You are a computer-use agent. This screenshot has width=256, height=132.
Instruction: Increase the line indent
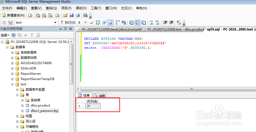171,22
